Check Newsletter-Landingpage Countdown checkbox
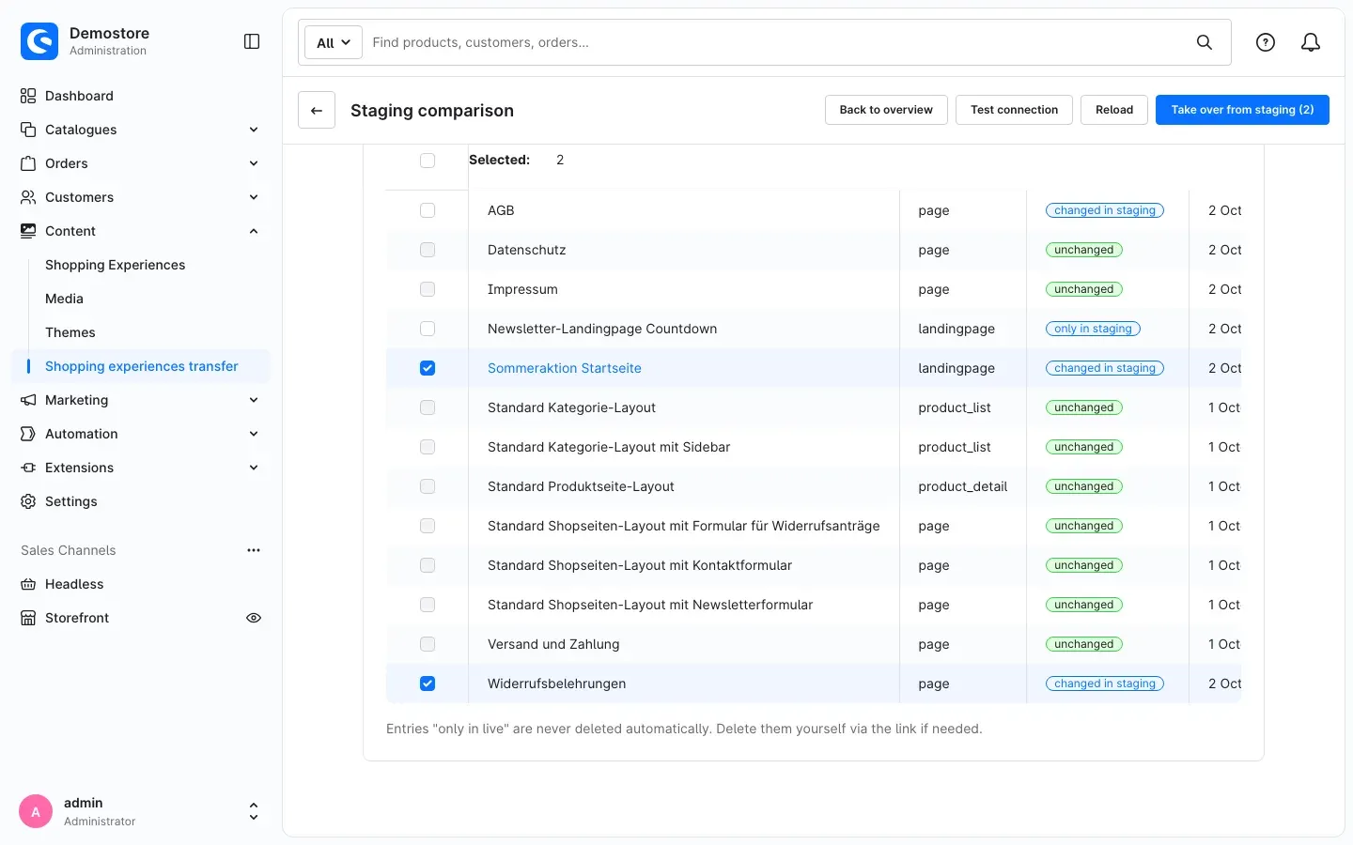Screen dimensions: 1353x845 (428, 329)
